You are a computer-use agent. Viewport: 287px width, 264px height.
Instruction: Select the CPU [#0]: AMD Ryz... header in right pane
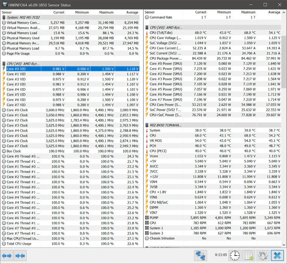click(x=212, y=28)
